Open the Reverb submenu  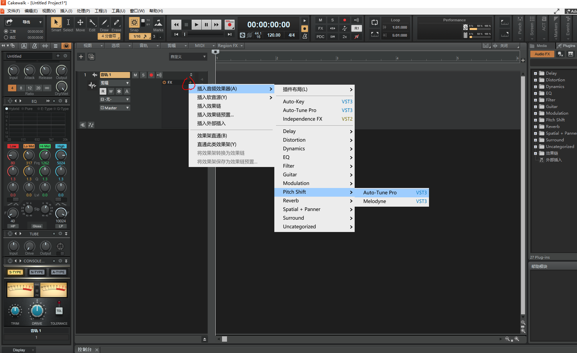click(314, 201)
